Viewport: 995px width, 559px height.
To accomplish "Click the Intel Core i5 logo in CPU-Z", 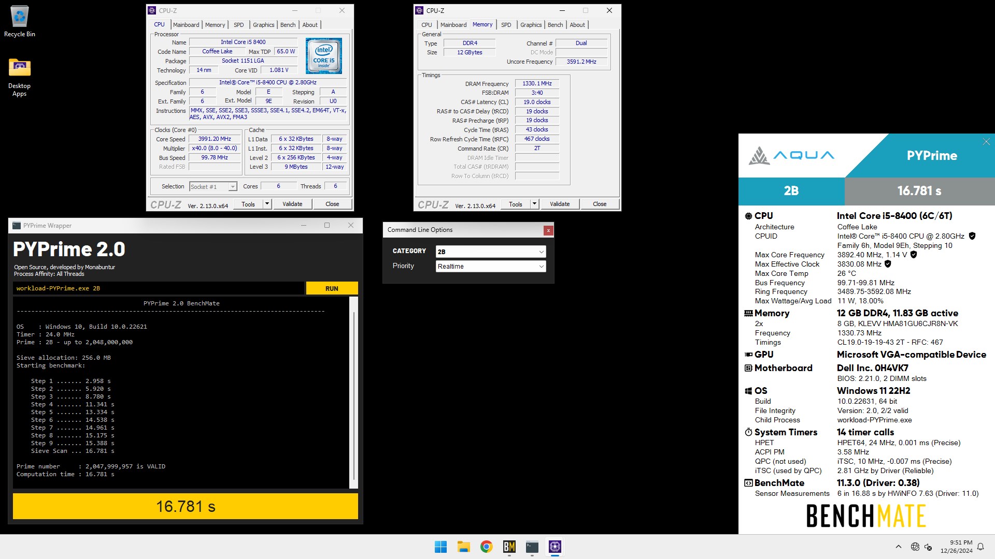I will click(x=323, y=55).
